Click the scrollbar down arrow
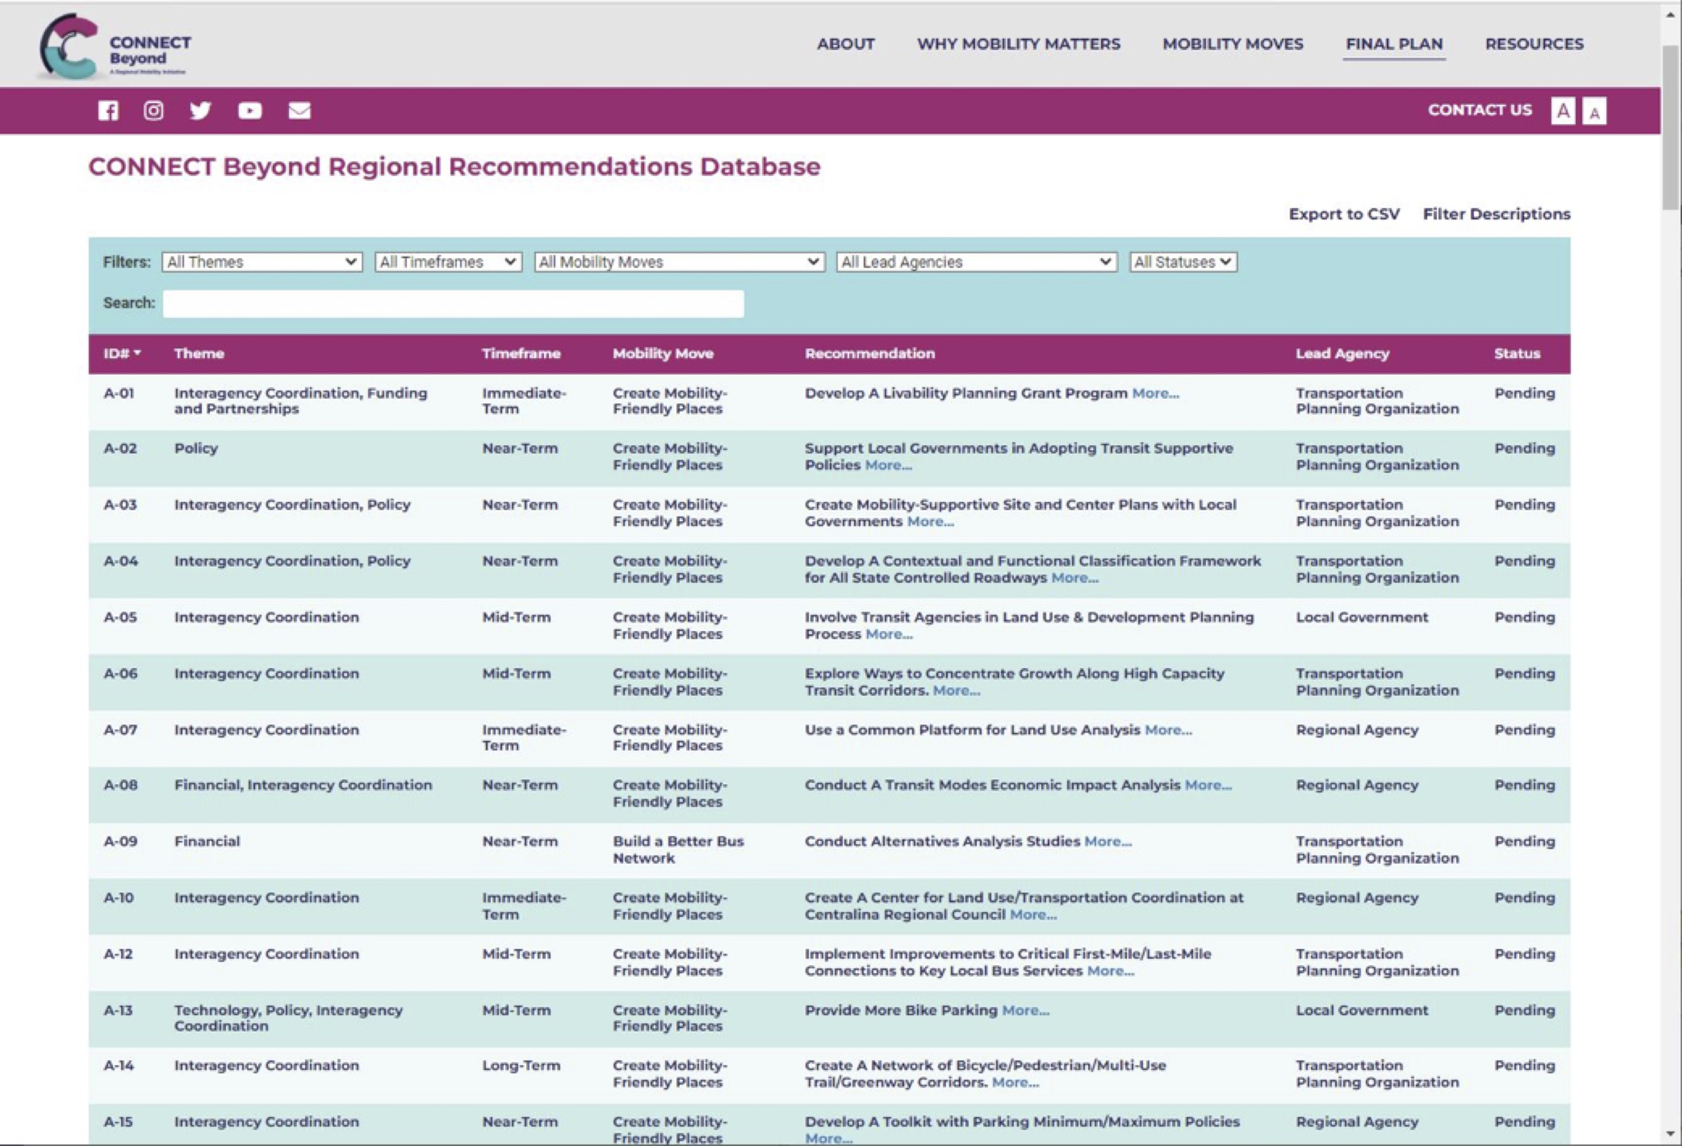The width and height of the screenshot is (1682, 1146). click(x=1670, y=1134)
